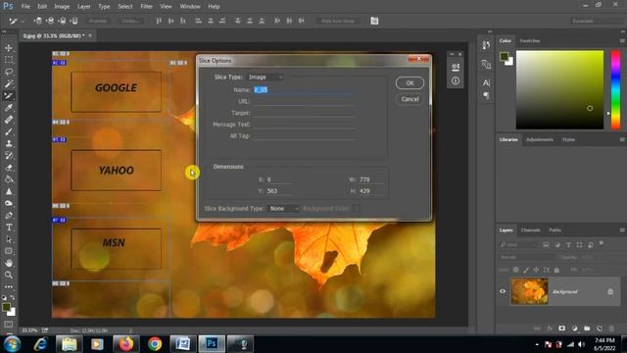Click the Lock all padlock icon in Layers lock row
Image resolution: width=627 pixels, height=353 pixels.
point(556,270)
